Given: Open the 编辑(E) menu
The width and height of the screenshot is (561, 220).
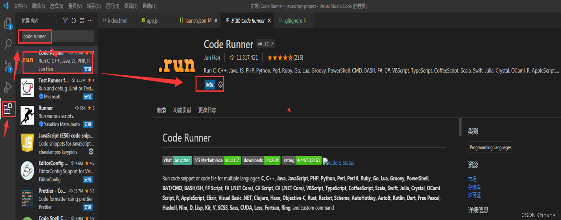Looking at the screenshot, I should point(38,6).
